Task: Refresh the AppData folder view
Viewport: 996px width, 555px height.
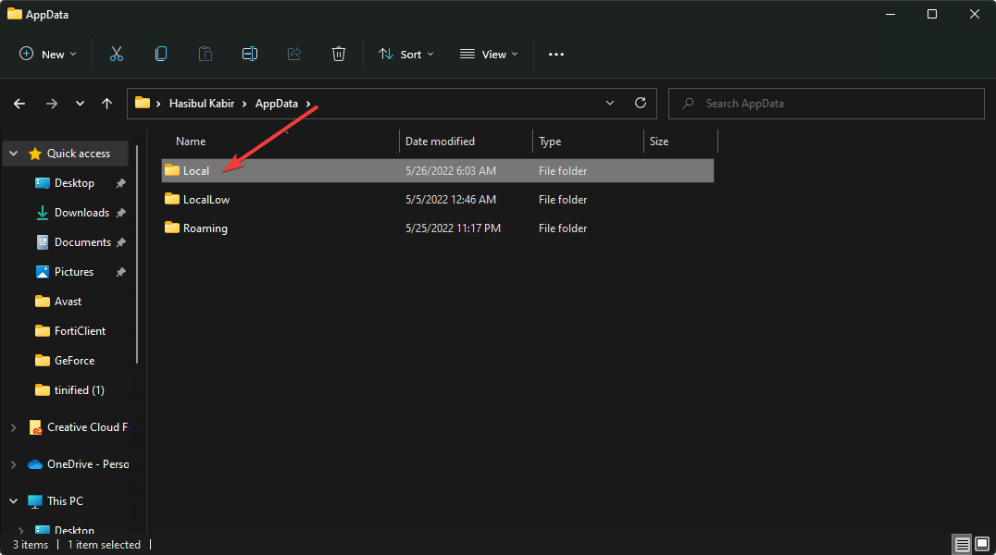Action: (640, 104)
